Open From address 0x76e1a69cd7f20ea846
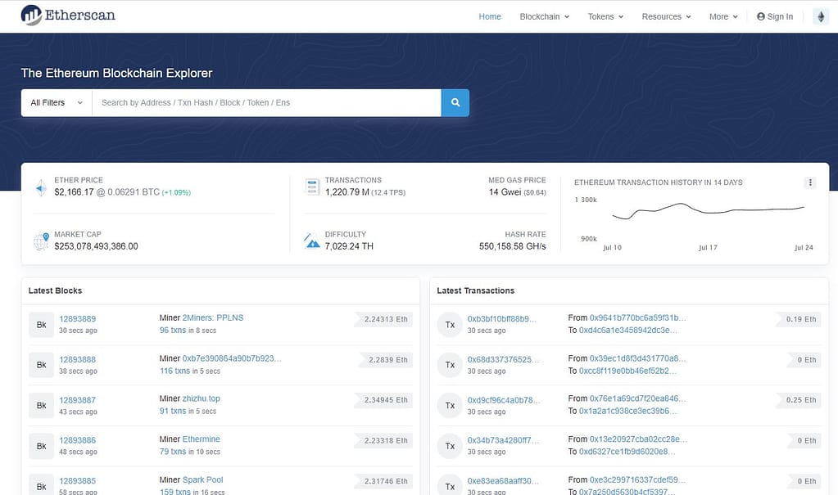838x495 pixels. tap(637, 398)
